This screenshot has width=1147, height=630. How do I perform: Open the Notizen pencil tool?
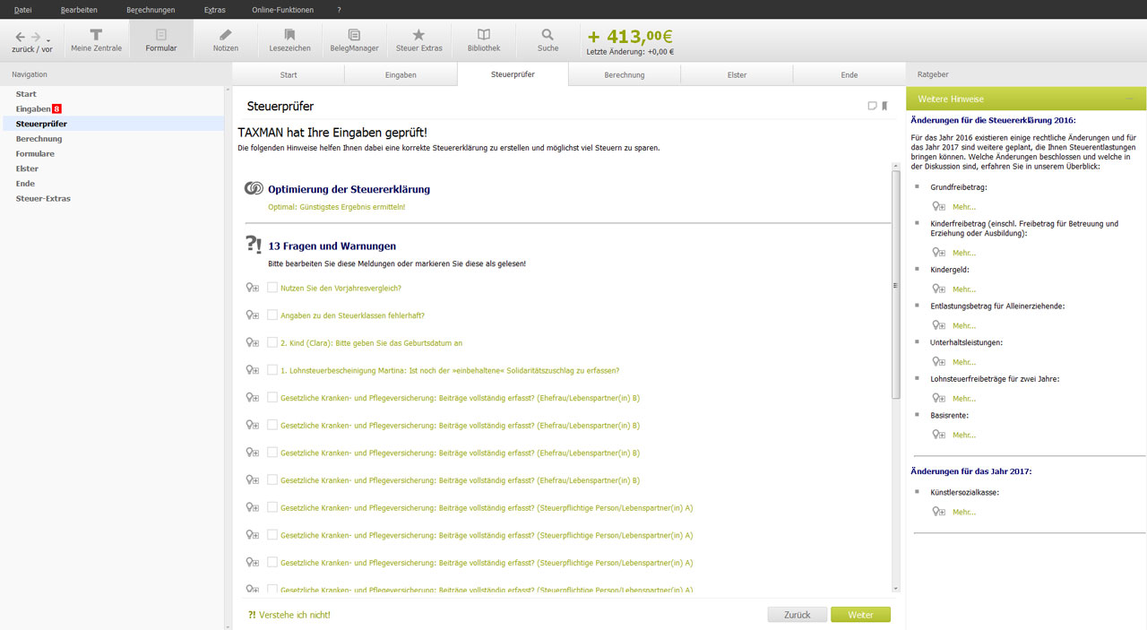[x=225, y=39]
